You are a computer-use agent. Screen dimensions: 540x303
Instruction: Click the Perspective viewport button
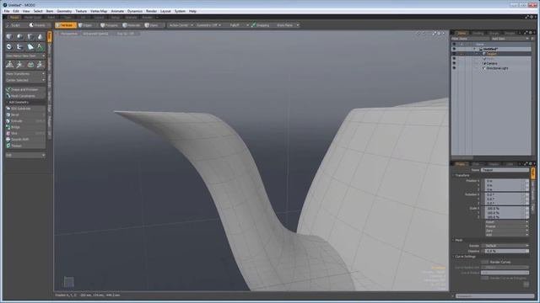[x=69, y=34]
